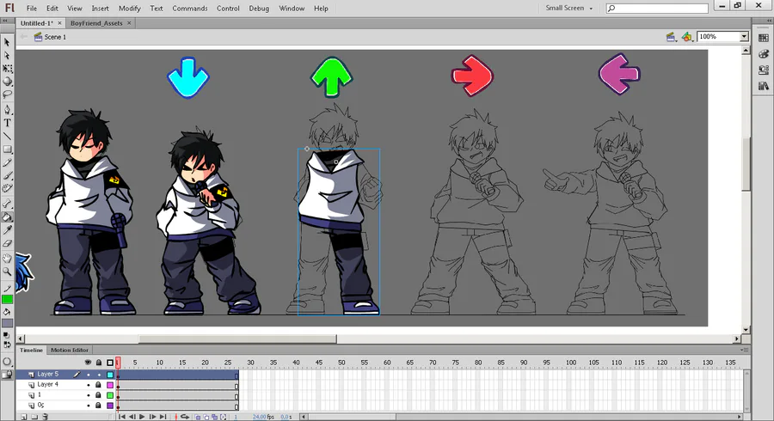Step forward one frame
Image resolution: width=774 pixels, height=421 pixels.
(x=152, y=417)
